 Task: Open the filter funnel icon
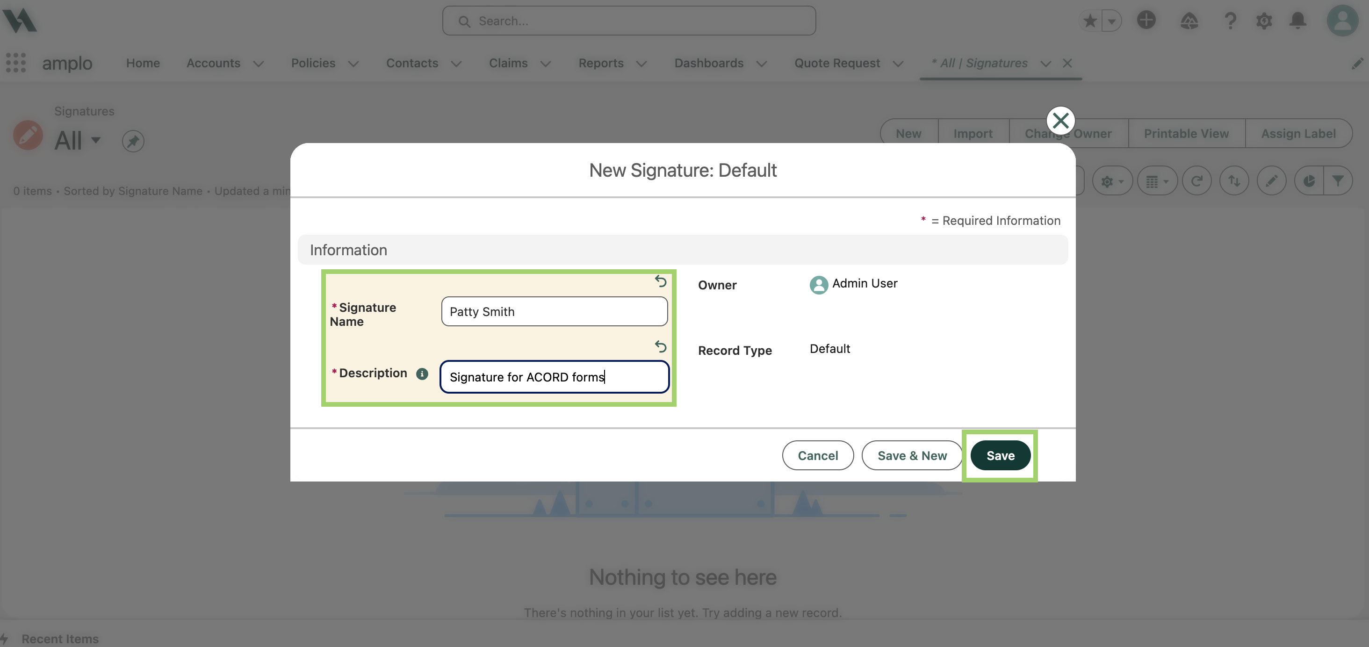pyautogui.click(x=1338, y=181)
